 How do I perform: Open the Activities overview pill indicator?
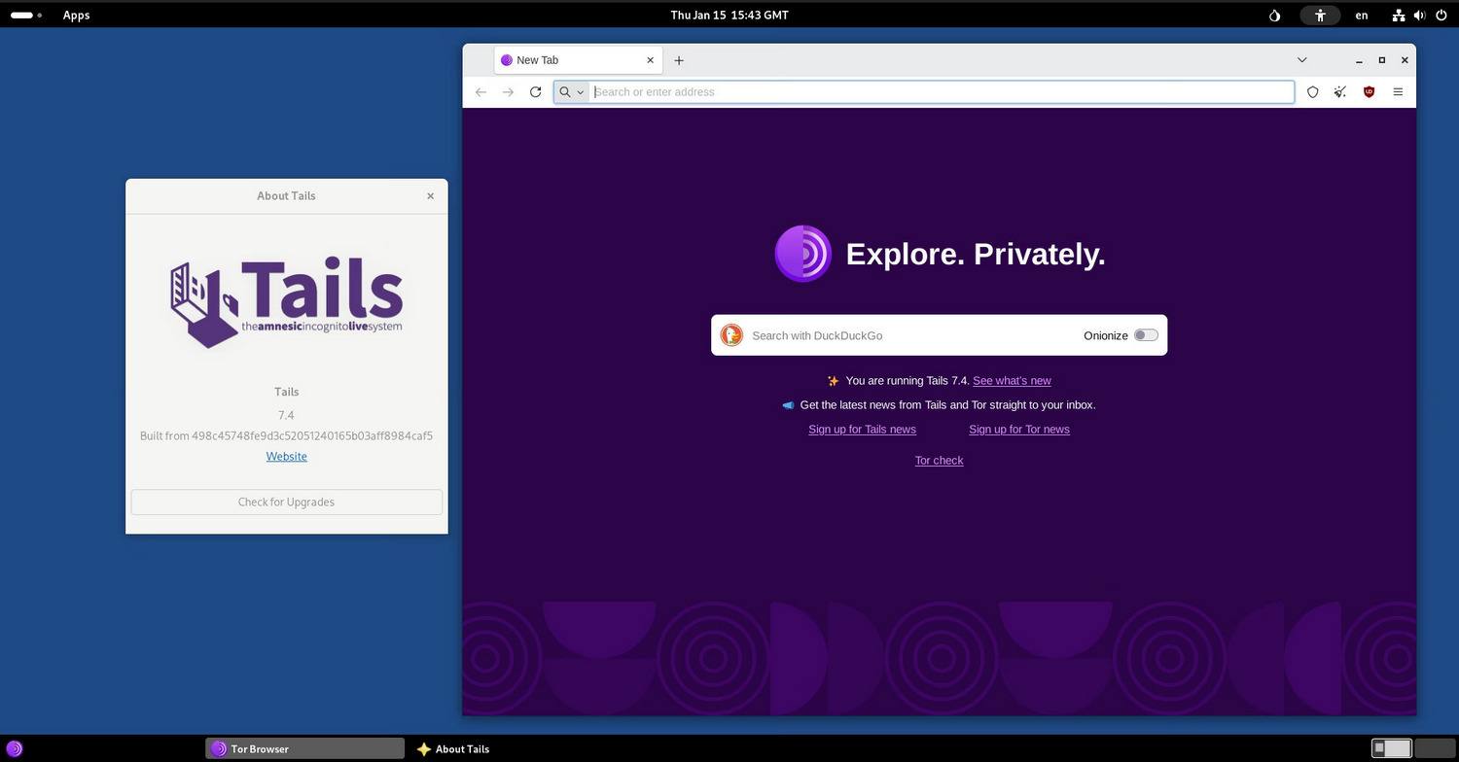click(26, 15)
